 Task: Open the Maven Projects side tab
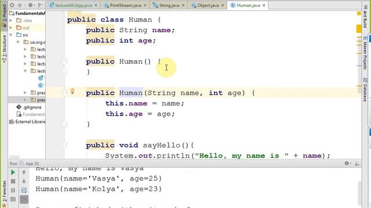click(x=365, y=53)
